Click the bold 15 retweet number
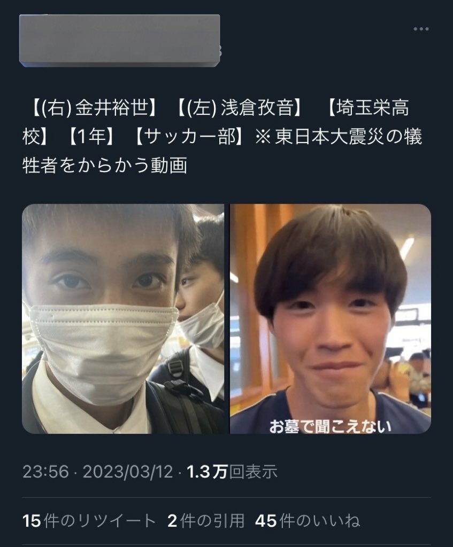This screenshot has height=547, width=453. point(32,521)
